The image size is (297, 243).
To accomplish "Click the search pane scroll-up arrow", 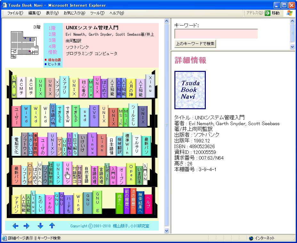I will (292, 21).
